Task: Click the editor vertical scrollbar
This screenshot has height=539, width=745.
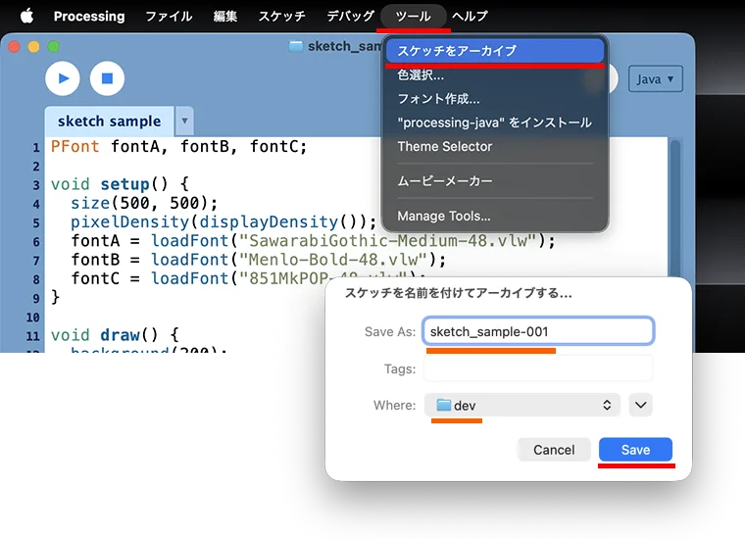Action: pos(674,209)
